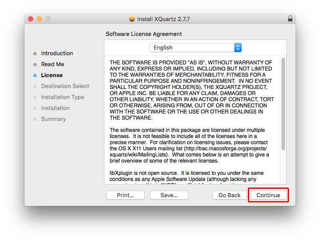The image size is (320, 241).
Task: Click the XQuartz package icon in title
Action: (x=132, y=19)
